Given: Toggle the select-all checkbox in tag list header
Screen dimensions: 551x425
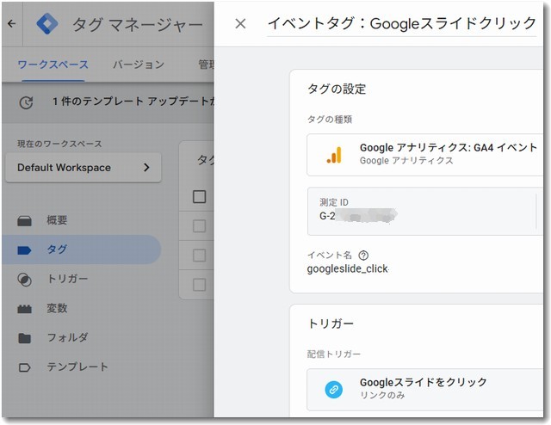Looking at the screenshot, I should pos(200,197).
